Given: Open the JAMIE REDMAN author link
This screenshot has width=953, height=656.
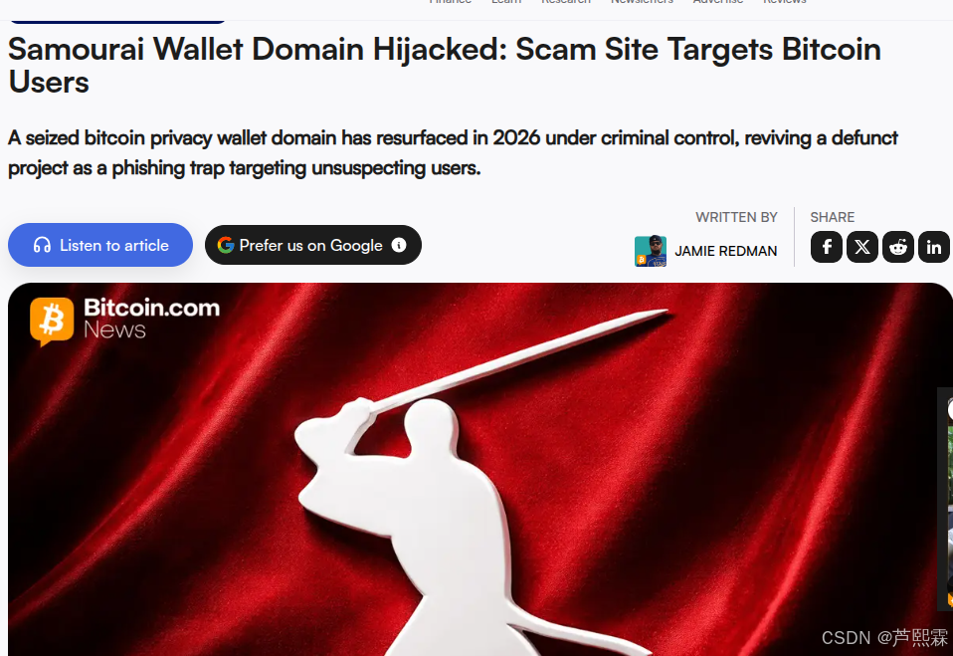Looking at the screenshot, I should point(725,251).
